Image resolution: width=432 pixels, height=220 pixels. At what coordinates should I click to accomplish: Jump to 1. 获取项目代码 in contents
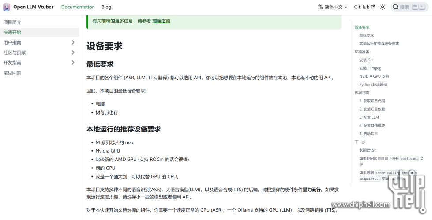click(x=372, y=101)
